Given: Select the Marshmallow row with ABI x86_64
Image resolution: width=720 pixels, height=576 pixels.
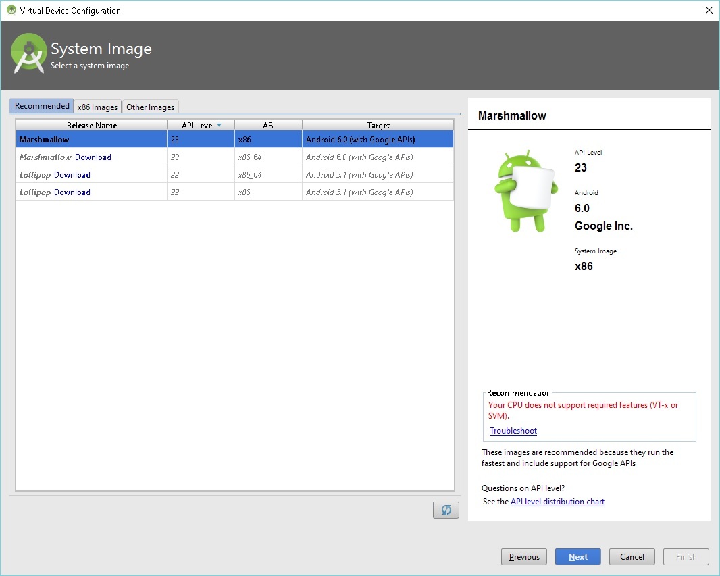Looking at the screenshot, I should click(x=234, y=157).
